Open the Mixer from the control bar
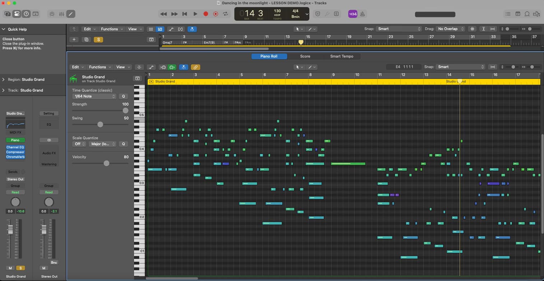 pyautogui.click(x=61, y=14)
